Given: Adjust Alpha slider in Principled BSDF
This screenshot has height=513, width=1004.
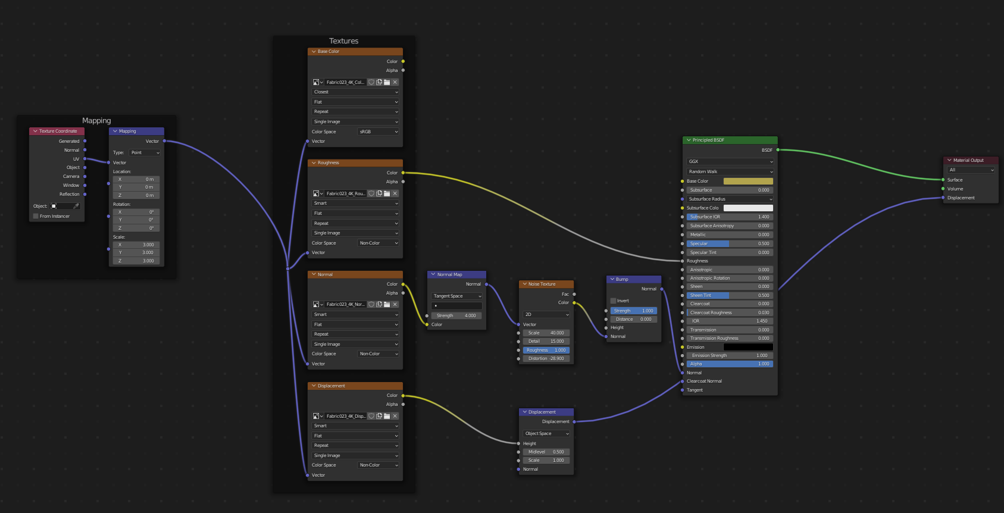Looking at the screenshot, I should click(730, 364).
